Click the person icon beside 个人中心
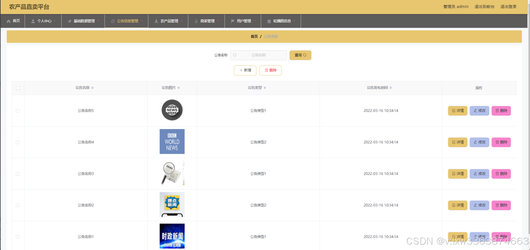The width and height of the screenshot is (530, 250). click(33, 21)
